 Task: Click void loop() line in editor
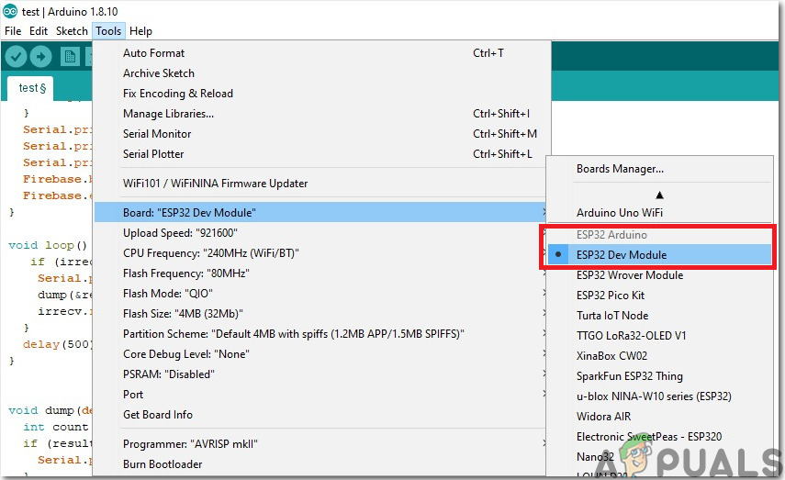click(48, 245)
